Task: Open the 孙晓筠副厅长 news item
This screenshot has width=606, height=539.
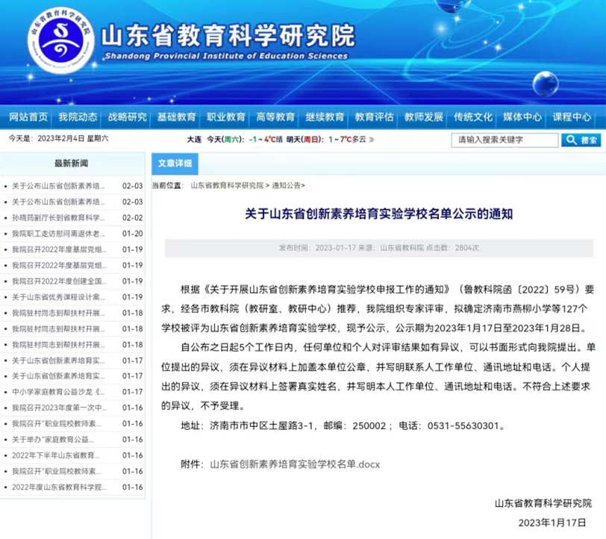Action: [58, 217]
